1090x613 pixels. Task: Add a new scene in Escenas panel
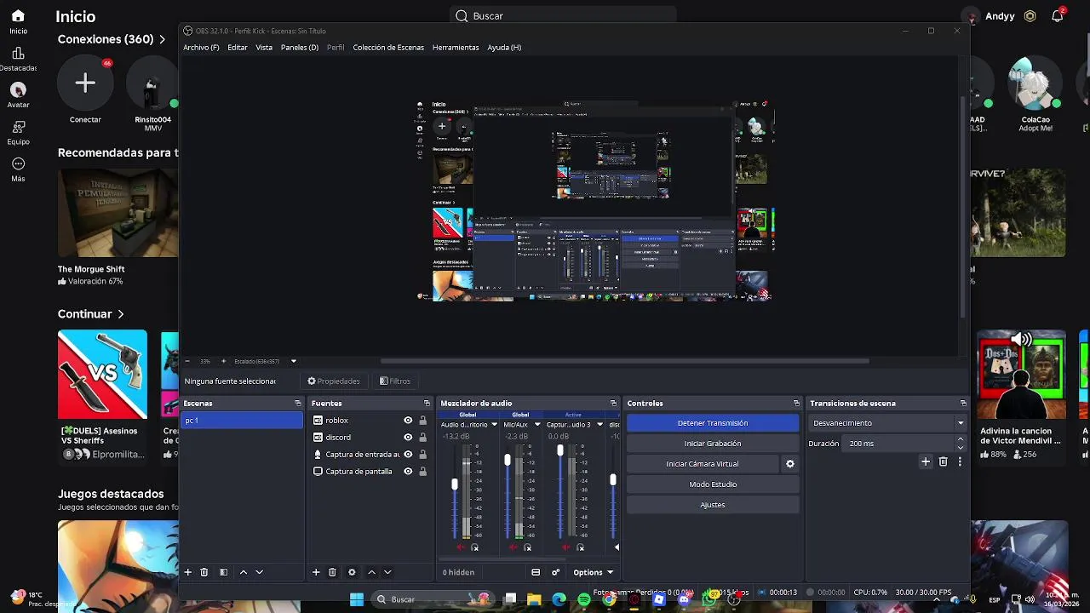click(188, 572)
